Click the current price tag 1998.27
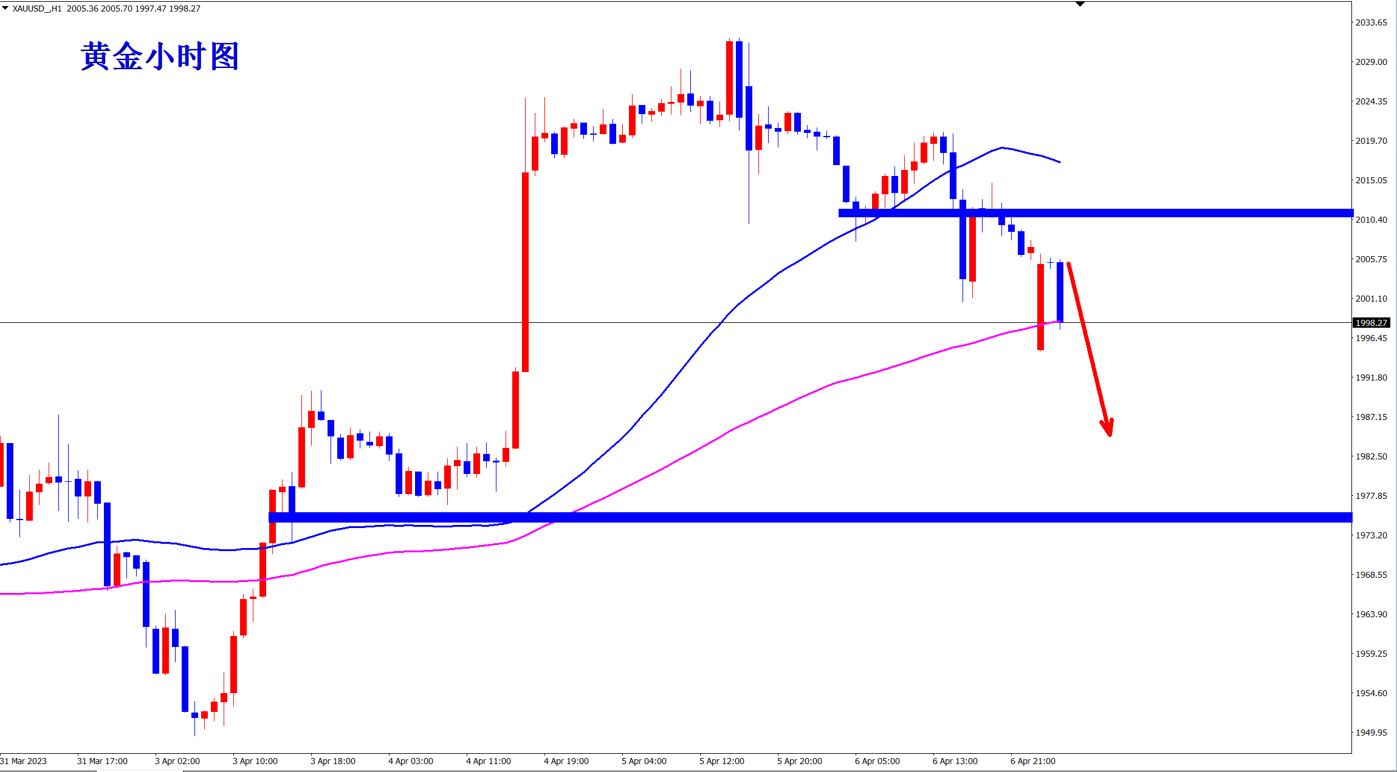The width and height of the screenshot is (1397, 772). [1371, 323]
